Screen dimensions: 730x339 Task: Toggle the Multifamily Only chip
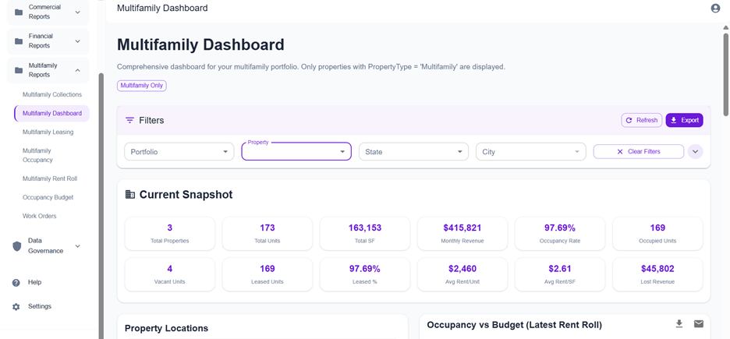click(142, 86)
